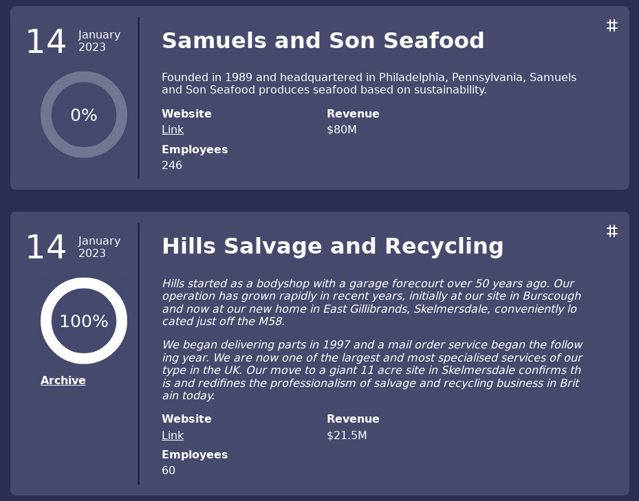Select the Hills Salvage and Recycling title
Screen dimensions: 639x501
tap(332, 247)
